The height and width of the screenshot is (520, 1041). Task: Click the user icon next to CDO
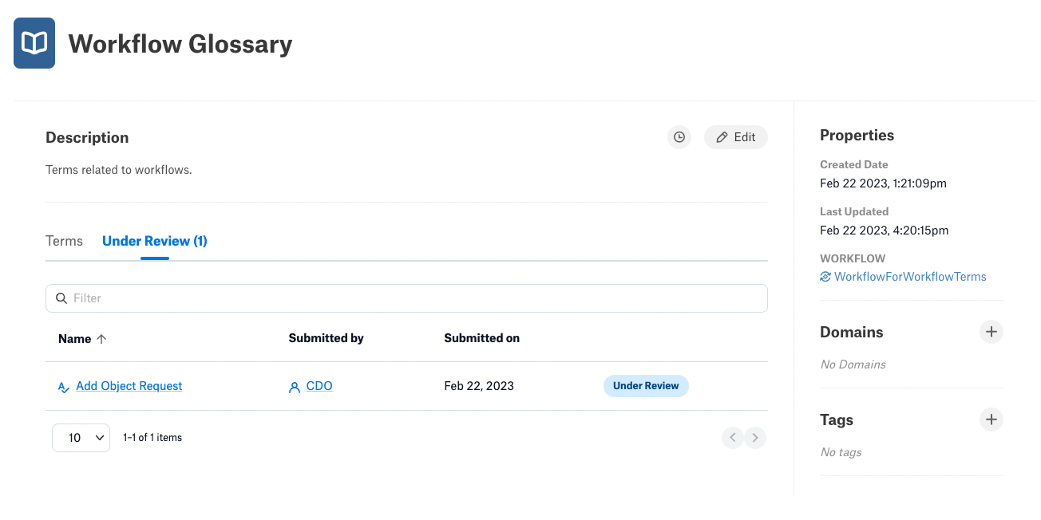295,387
